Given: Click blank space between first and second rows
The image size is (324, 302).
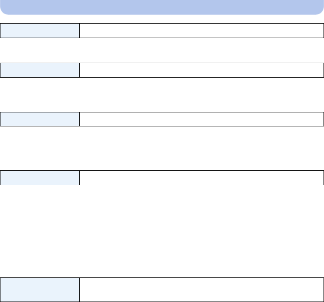Looking at the screenshot, I should 162,51.
